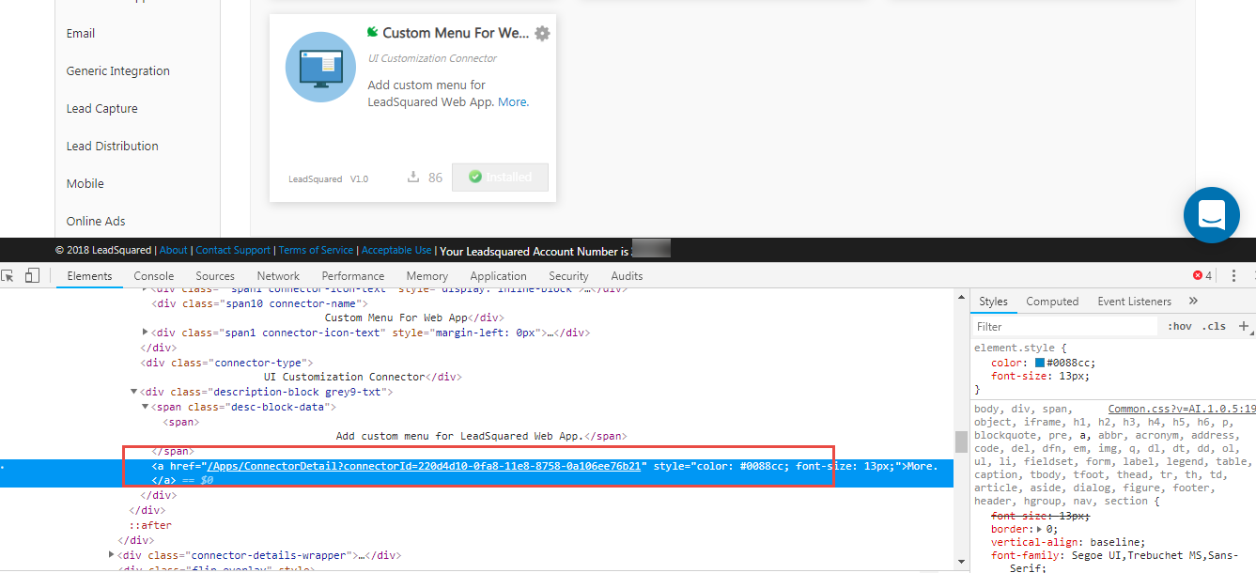Collapse the desc-block-data span node
1256x573 pixels.
click(x=146, y=407)
